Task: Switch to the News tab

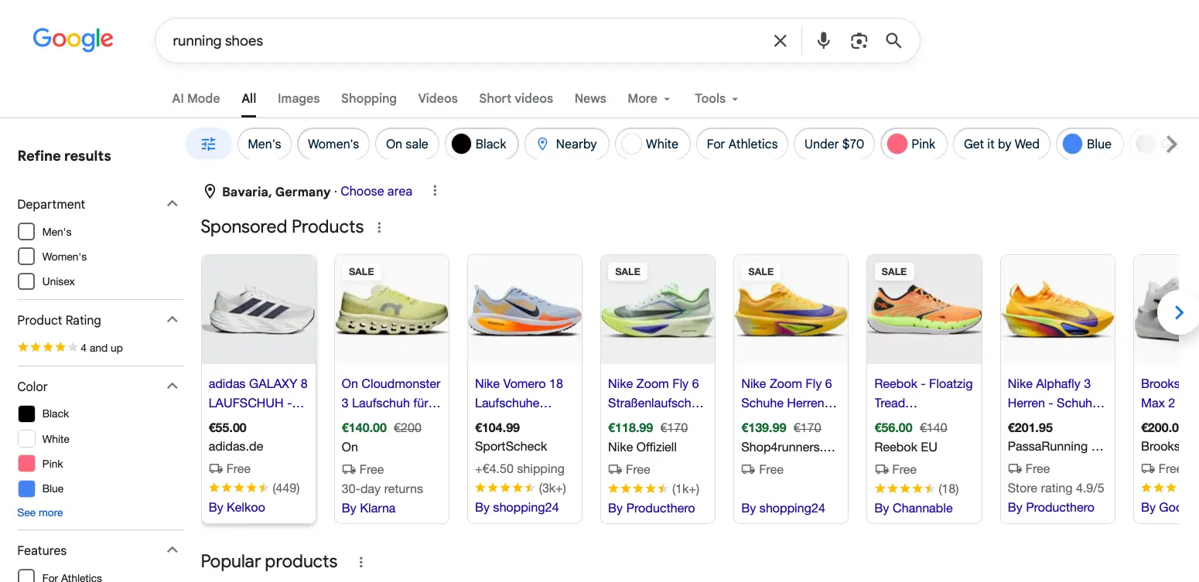Action: tap(590, 98)
